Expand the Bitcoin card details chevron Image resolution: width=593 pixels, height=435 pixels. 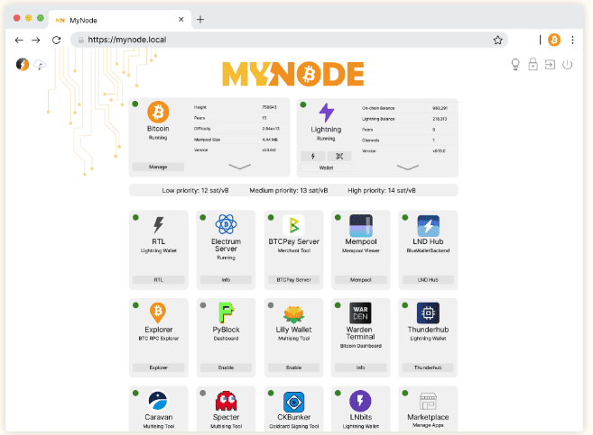pyautogui.click(x=240, y=167)
